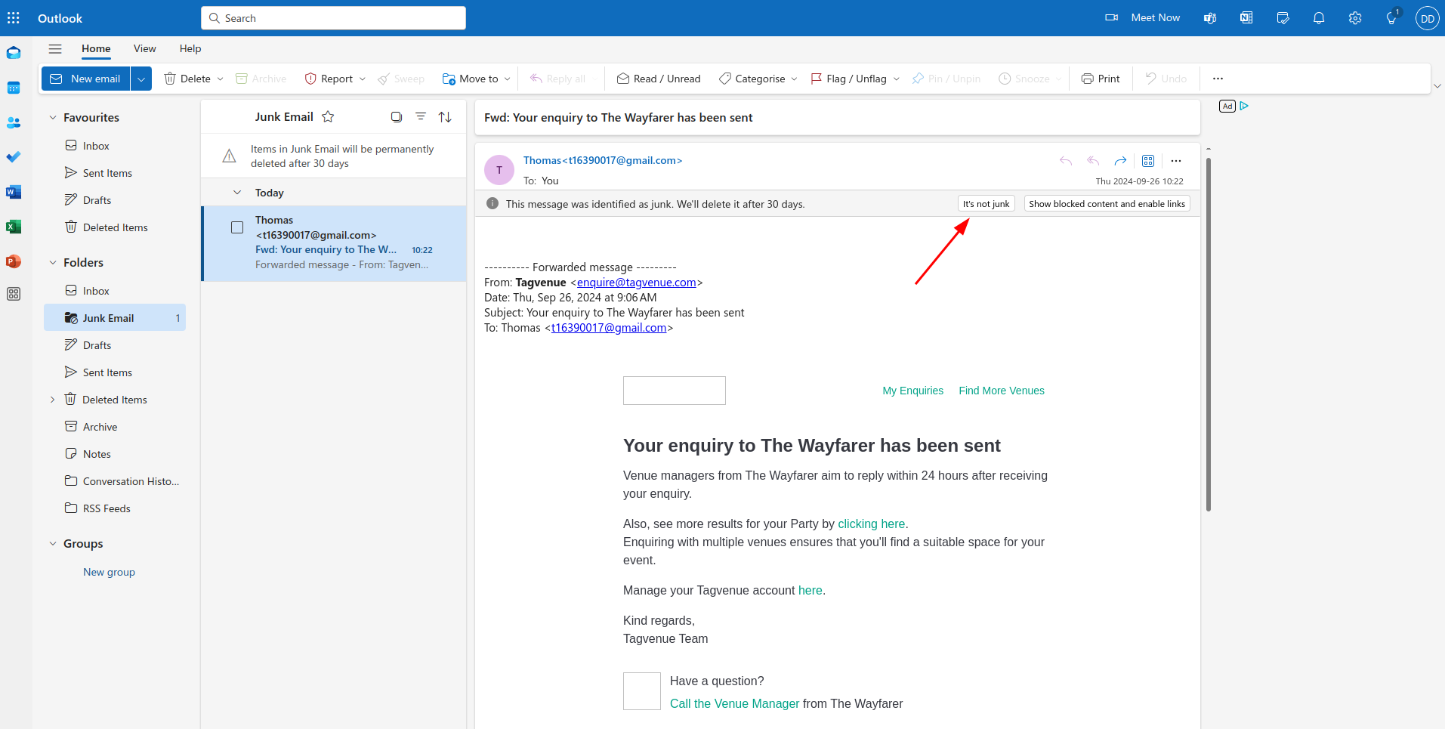Image resolution: width=1445 pixels, height=729 pixels.
Task: Open message more actions ellipsis
Action: pyautogui.click(x=1176, y=161)
